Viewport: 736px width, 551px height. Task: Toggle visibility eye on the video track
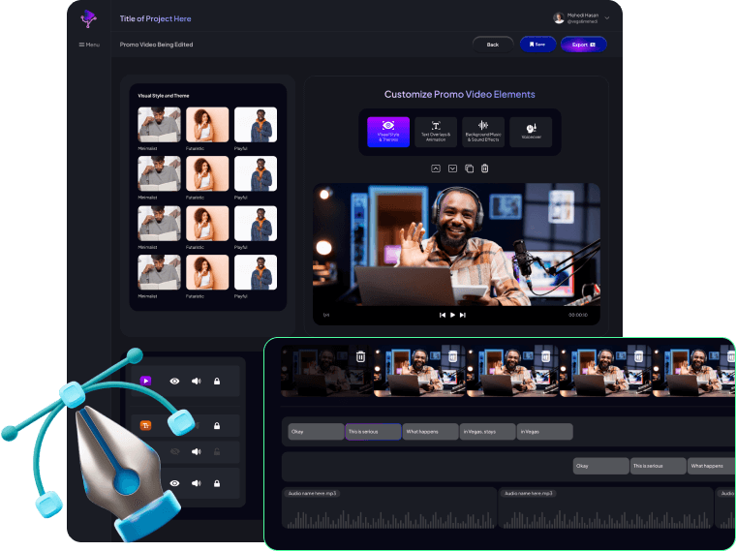click(174, 382)
